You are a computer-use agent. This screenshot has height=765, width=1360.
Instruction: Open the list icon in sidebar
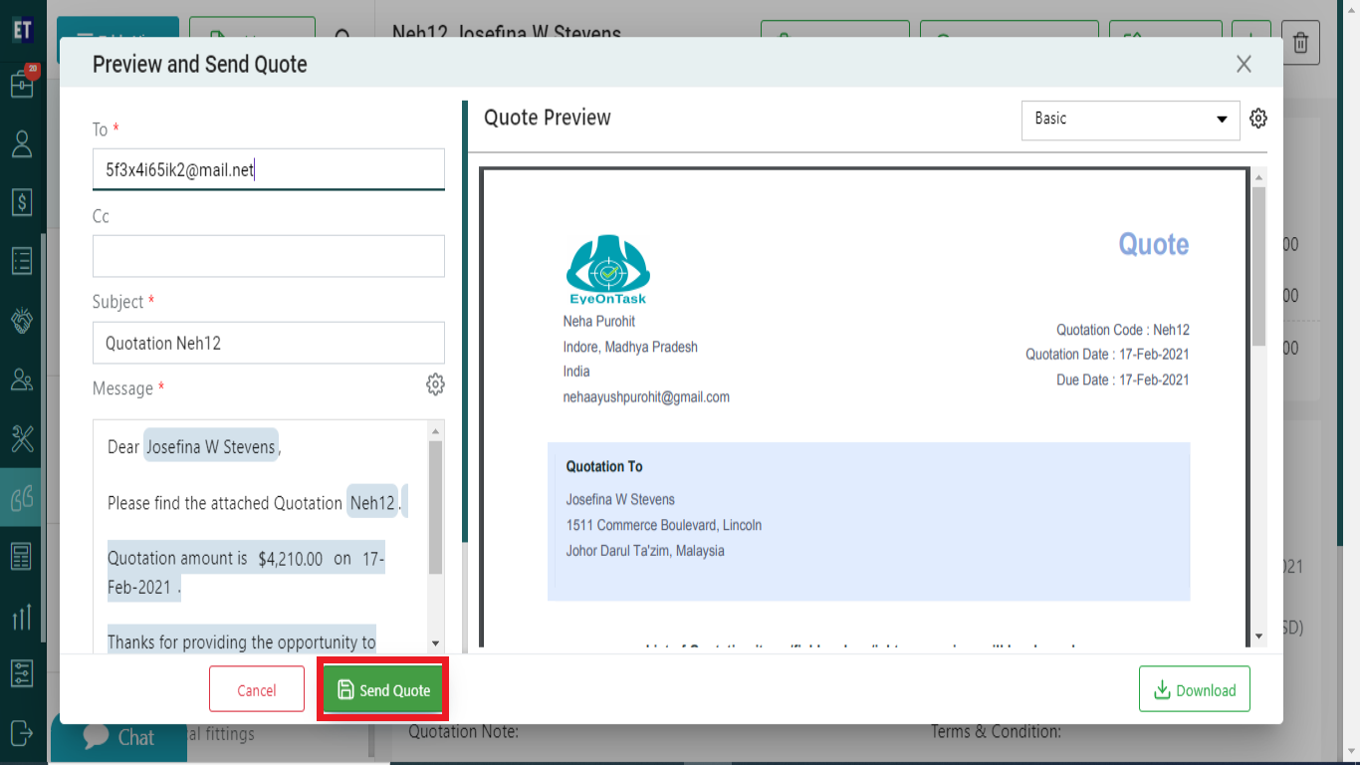tap(22, 261)
